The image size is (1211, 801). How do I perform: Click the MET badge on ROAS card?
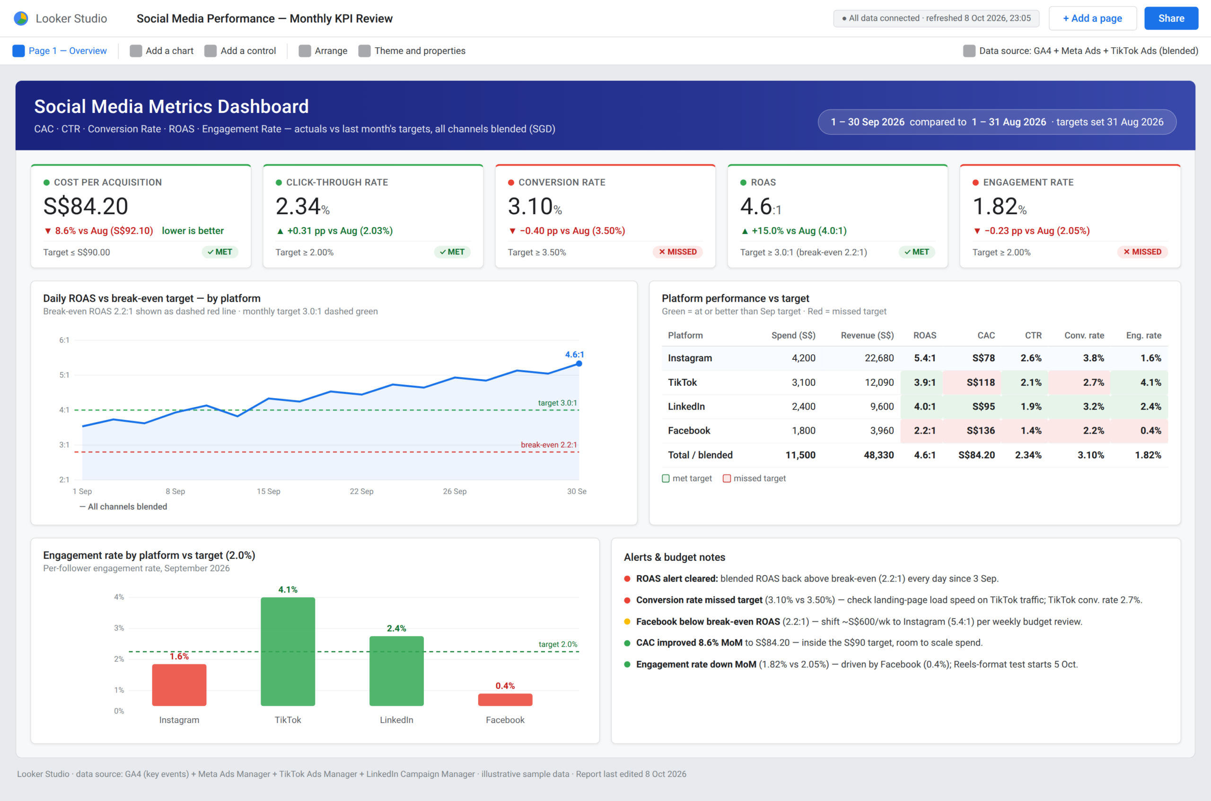click(x=917, y=252)
